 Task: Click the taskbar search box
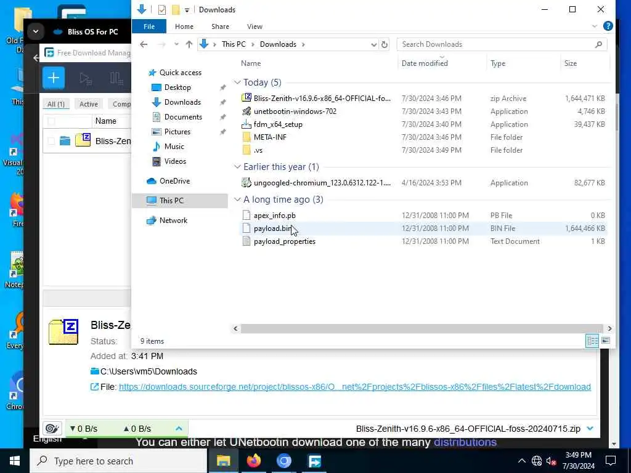pos(118,461)
